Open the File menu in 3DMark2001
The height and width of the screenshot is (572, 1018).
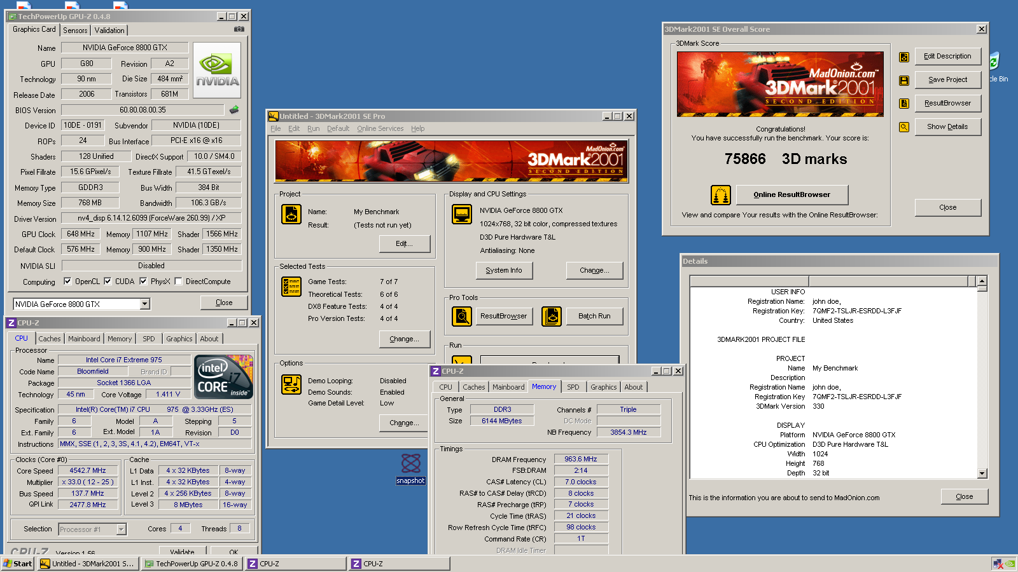click(x=275, y=128)
